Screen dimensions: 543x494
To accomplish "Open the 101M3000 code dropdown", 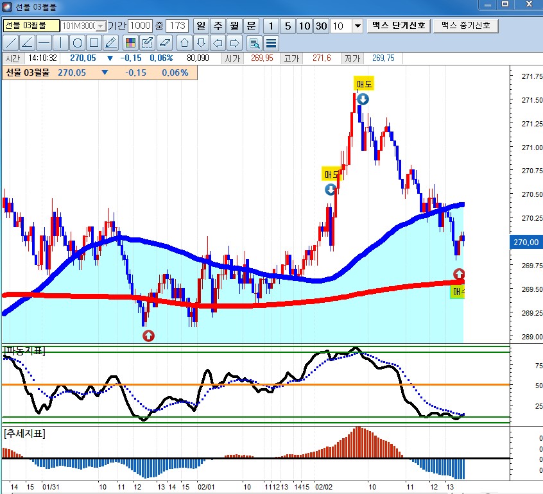I will point(101,26).
